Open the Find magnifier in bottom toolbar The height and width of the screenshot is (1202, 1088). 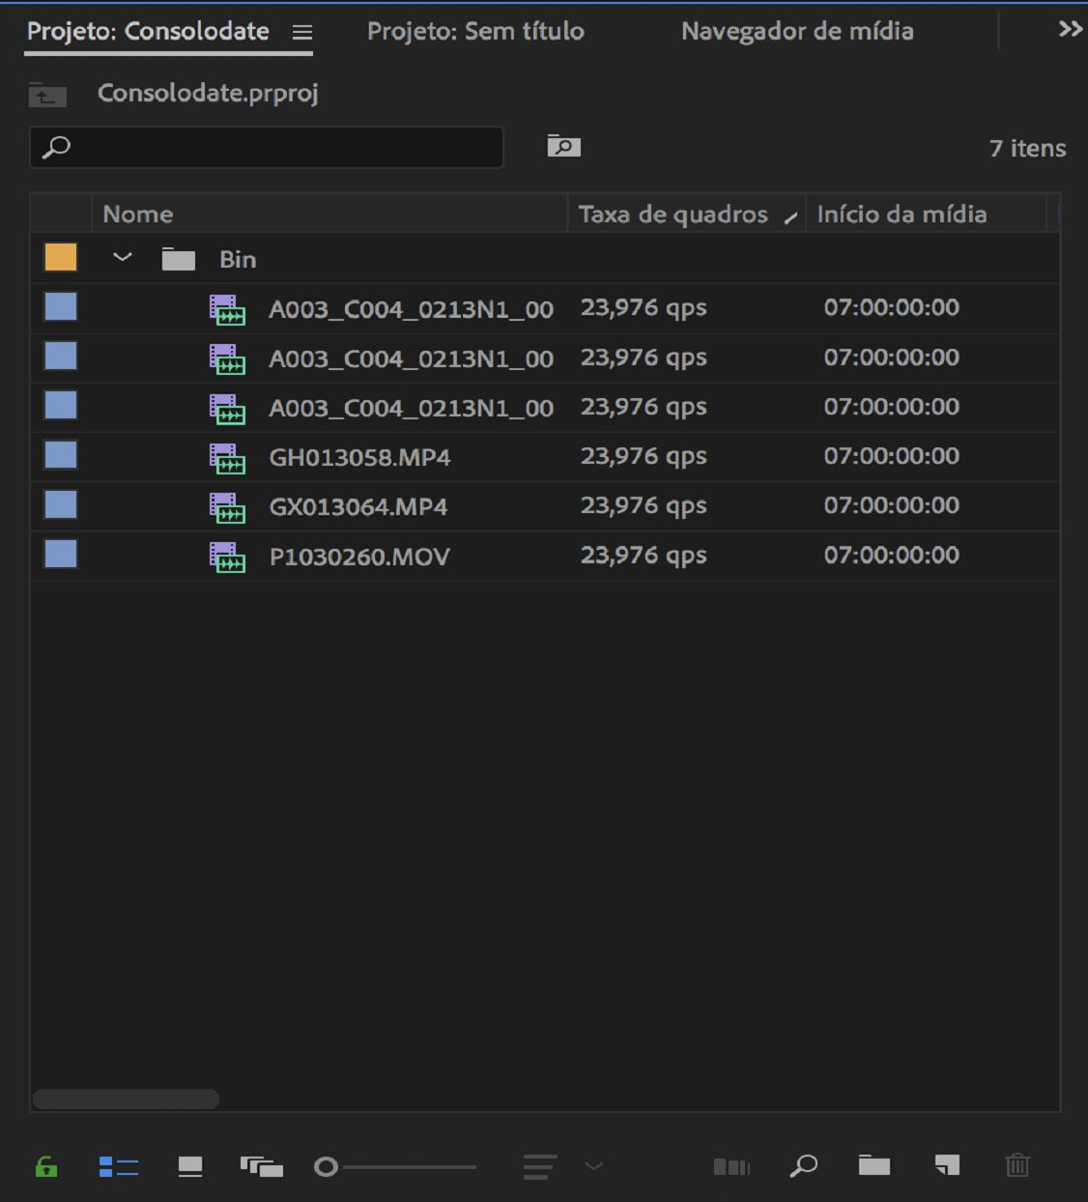point(803,1166)
